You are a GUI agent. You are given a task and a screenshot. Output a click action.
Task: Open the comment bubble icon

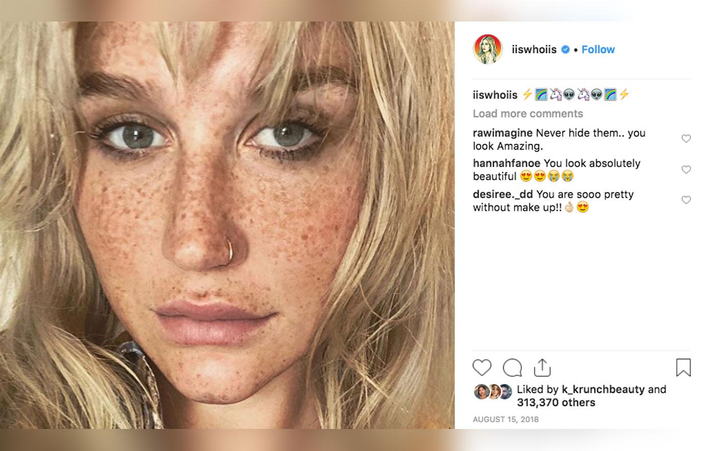pyautogui.click(x=512, y=367)
